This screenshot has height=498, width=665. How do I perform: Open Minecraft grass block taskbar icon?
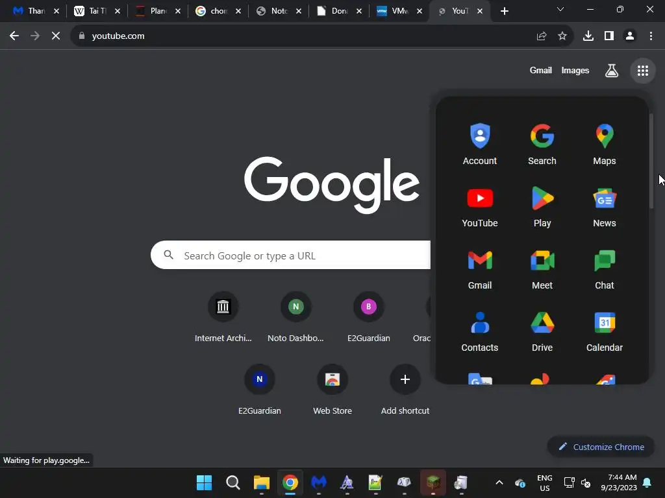point(433,482)
